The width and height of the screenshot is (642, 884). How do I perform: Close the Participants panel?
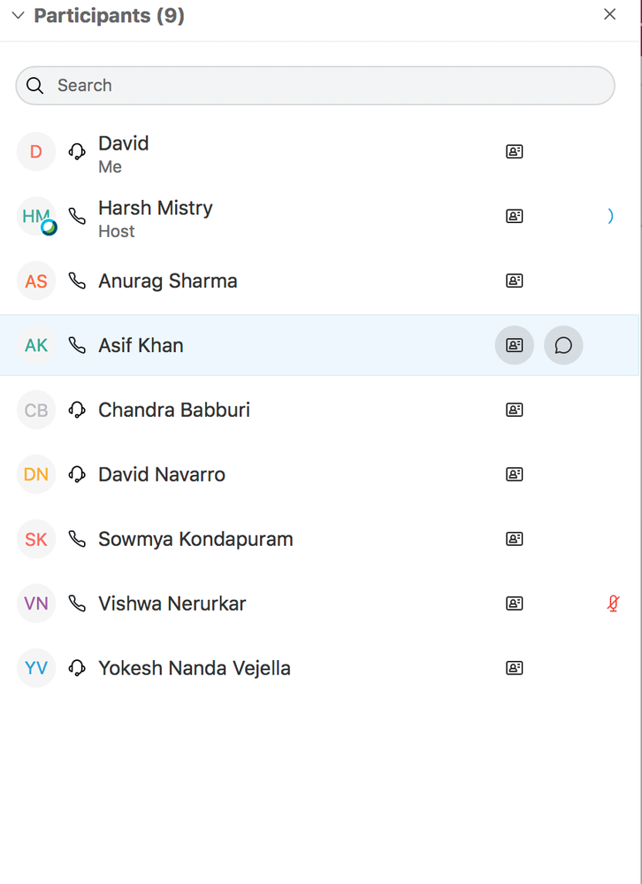click(x=609, y=14)
